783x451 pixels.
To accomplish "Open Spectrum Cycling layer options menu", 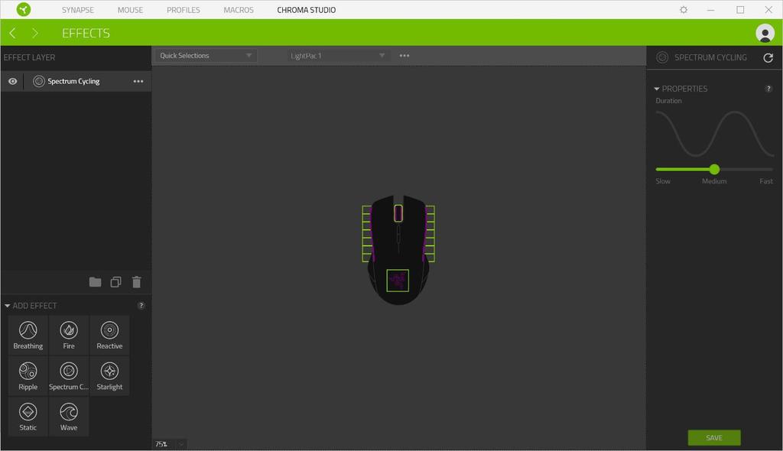I will [x=138, y=81].
